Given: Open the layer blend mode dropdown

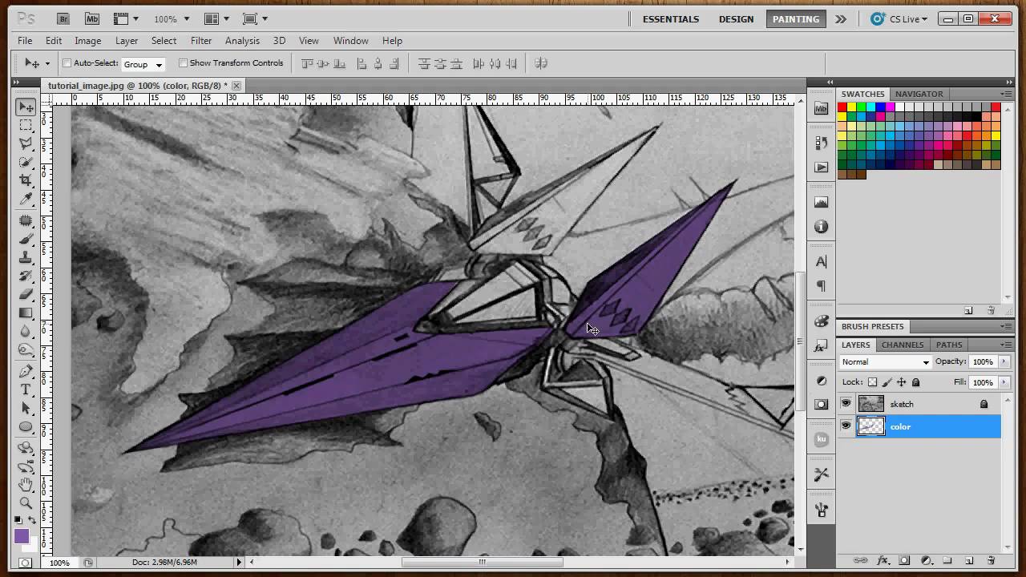Looking at the screenshot, I should 886,362.
